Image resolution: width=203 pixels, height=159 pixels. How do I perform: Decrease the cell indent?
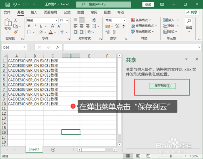76,32
